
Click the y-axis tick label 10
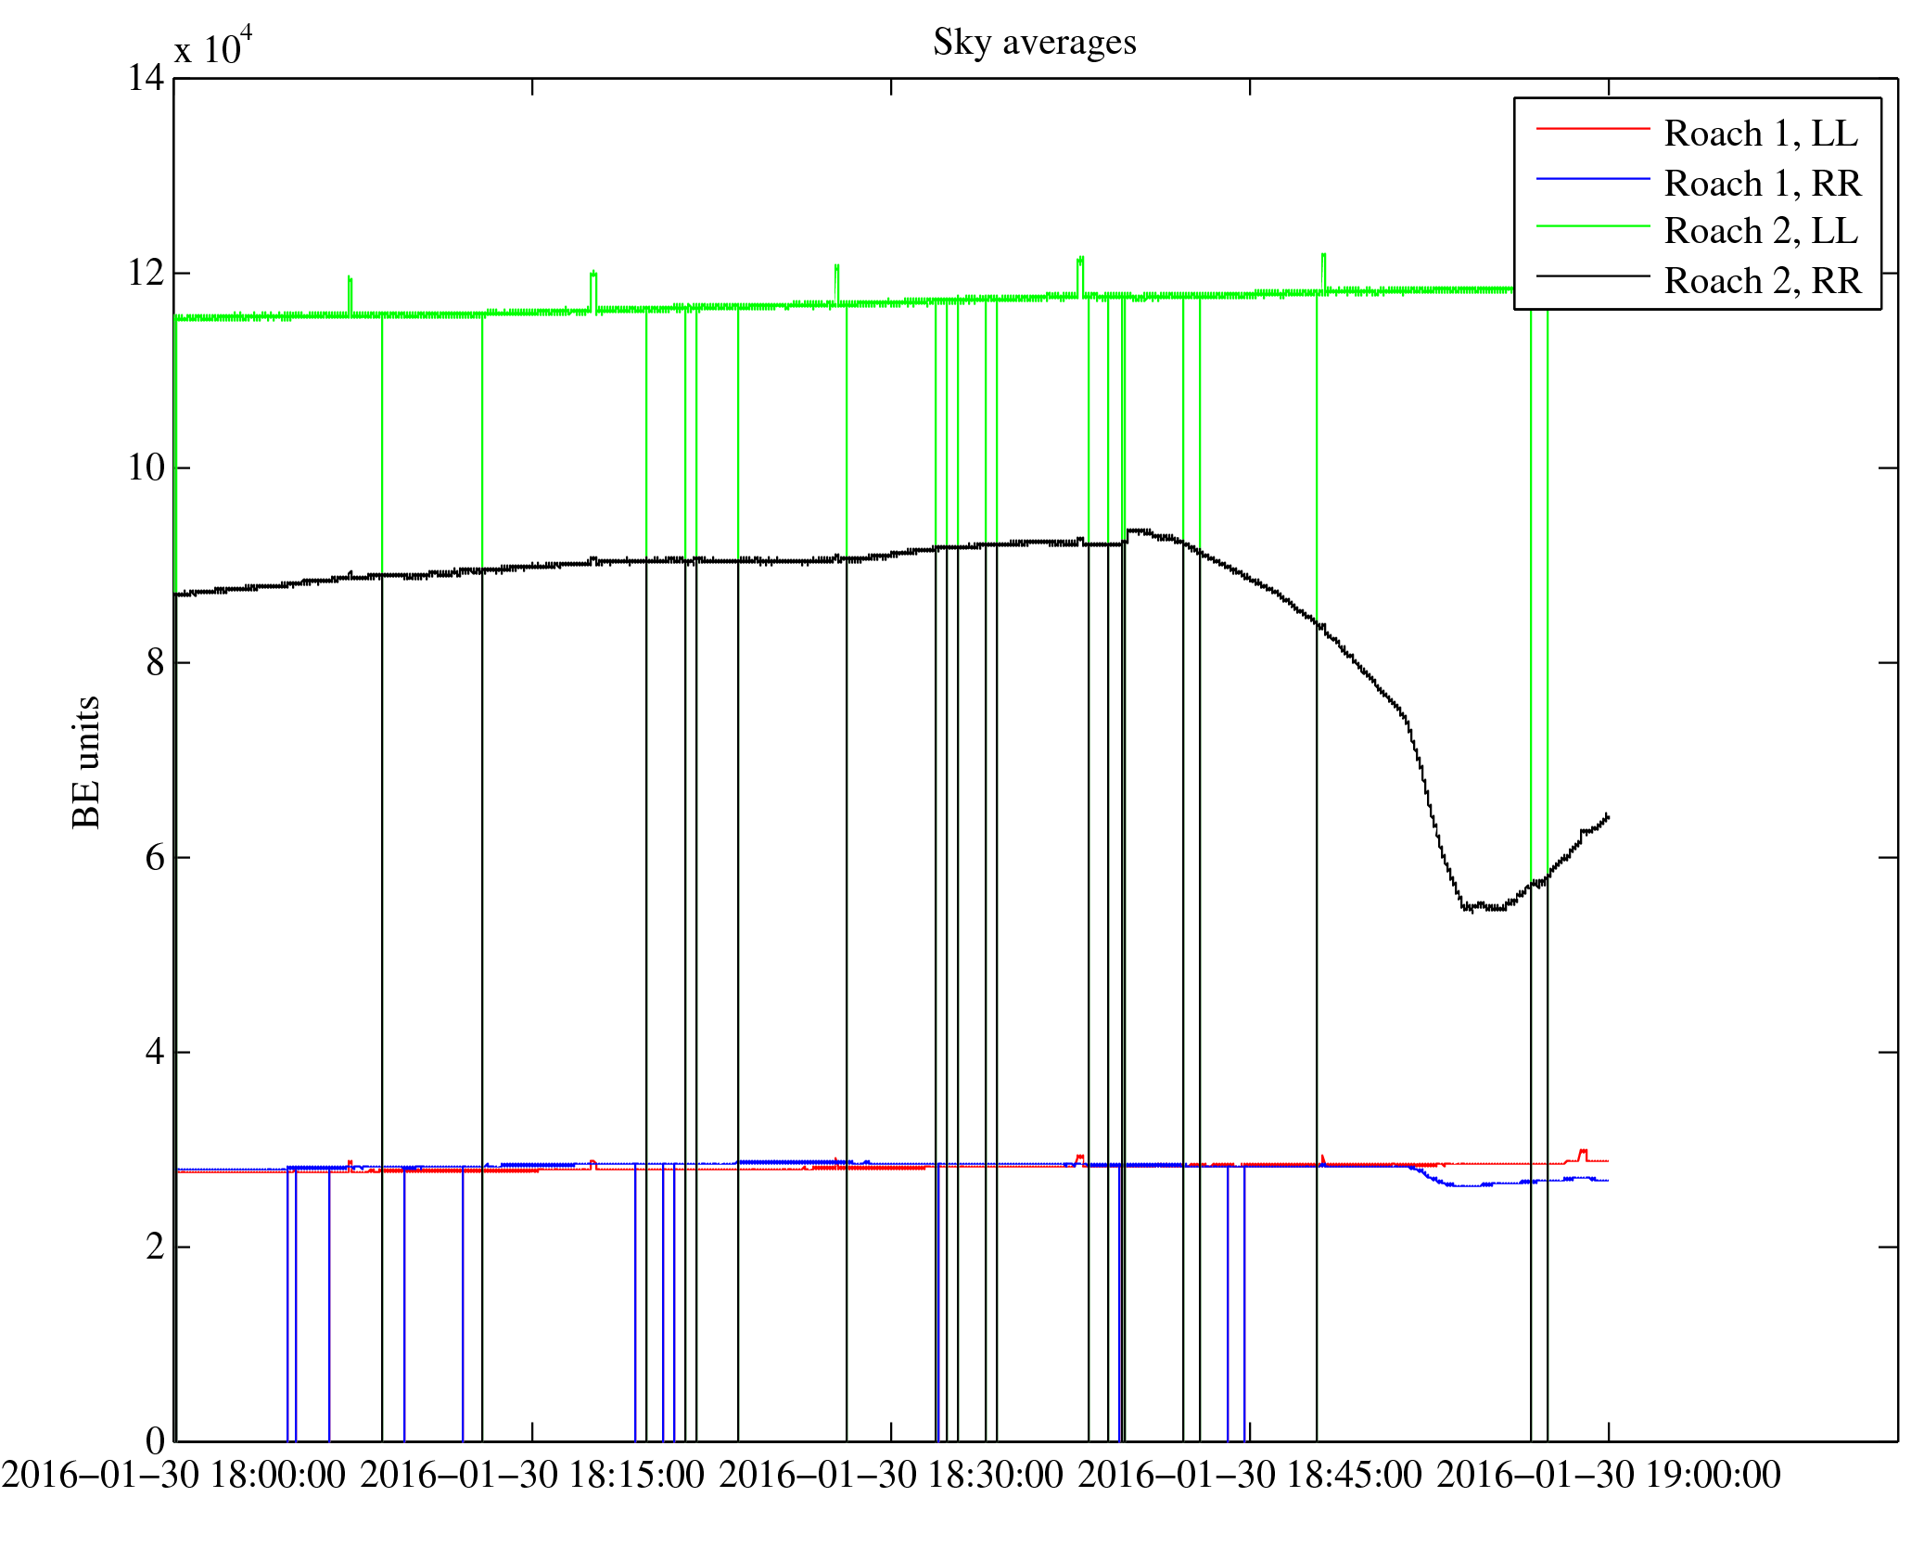click(147, 467)
